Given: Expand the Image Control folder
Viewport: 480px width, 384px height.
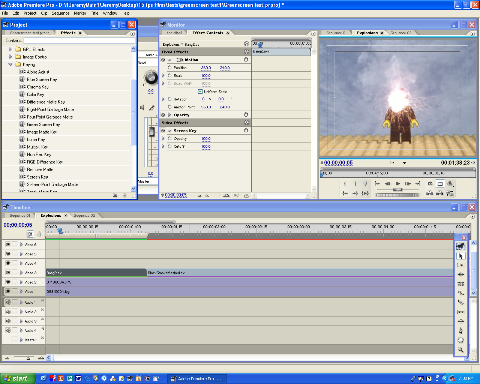Looking at the screenshot, I should click(10, 57).
